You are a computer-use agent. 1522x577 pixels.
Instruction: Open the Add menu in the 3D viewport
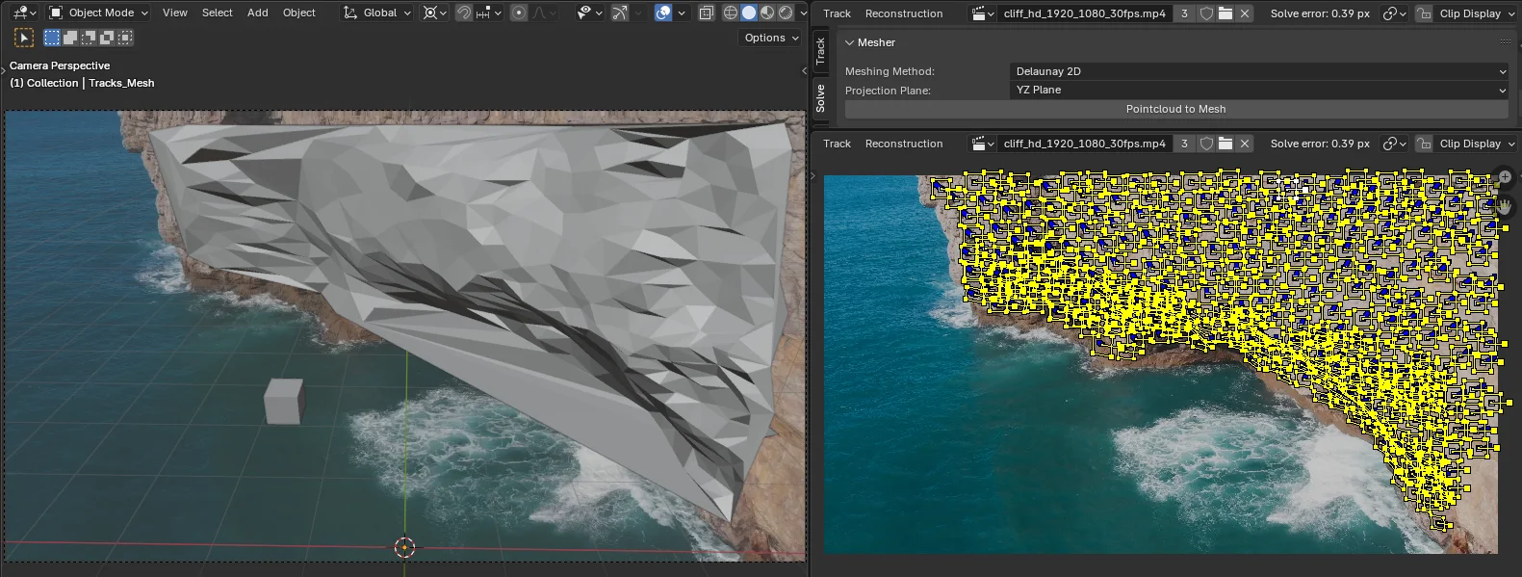point(257,13)
